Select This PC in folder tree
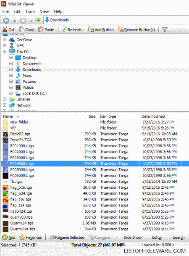This screenshot has width=189, height=256. (23, 52)
